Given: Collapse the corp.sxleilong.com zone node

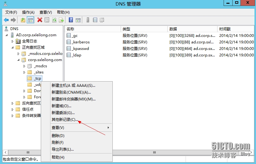Looking at the screenshot, I should 18,60.
